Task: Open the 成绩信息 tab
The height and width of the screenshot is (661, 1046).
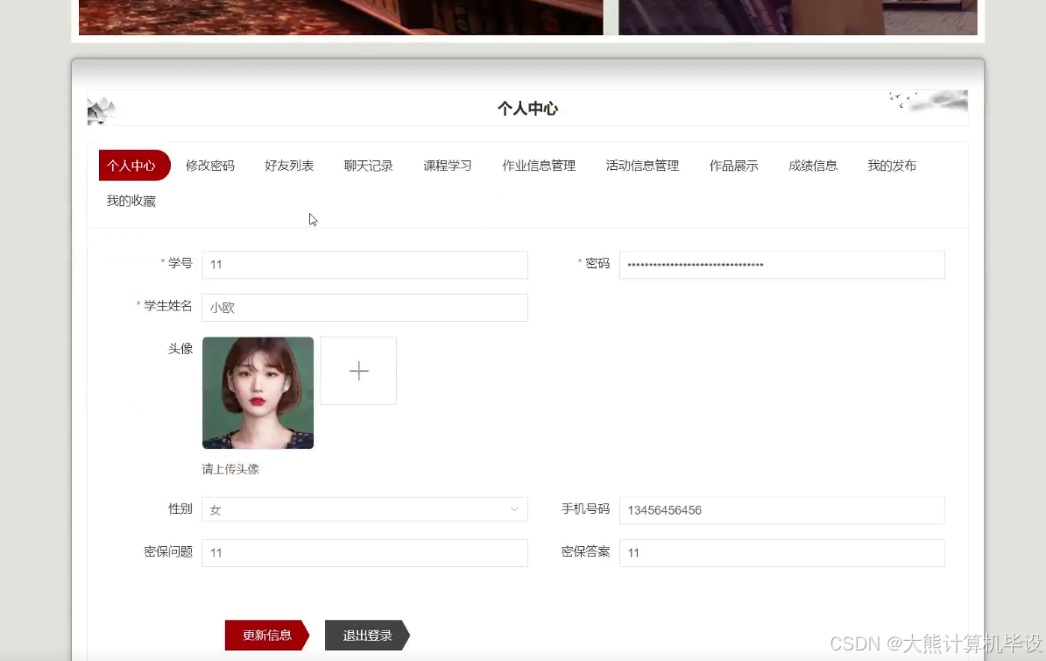Action: pyautogui.click(x=813, y=166)
